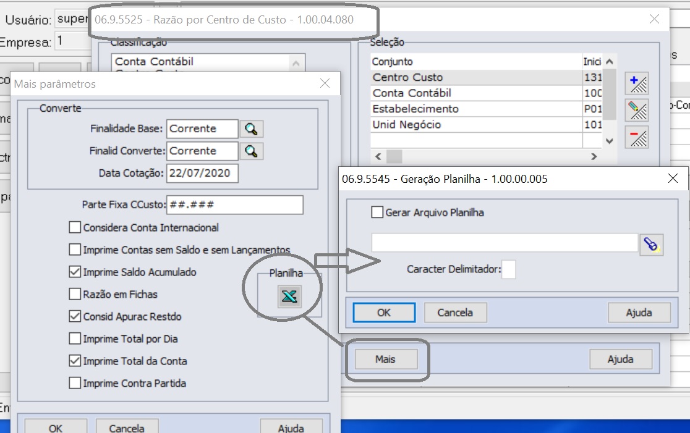Click the Caracter Delimitador field
The height and width of the screenshot is (433, 690).
click(x=509, y=269)
